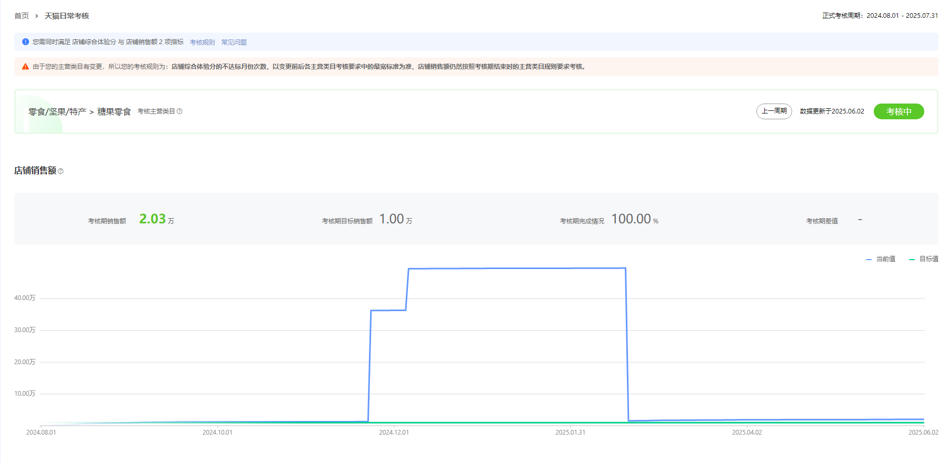Click the 2024.12.01 x-axis date label

(x=394, y=433)
